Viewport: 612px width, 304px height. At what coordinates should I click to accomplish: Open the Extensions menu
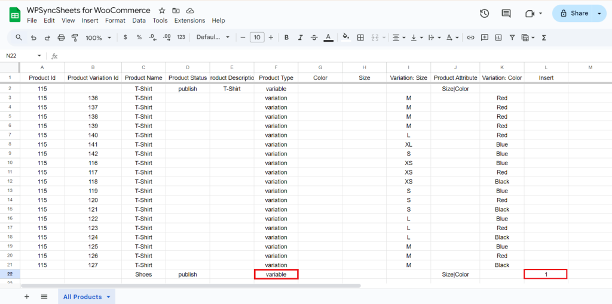coord(189,21)
